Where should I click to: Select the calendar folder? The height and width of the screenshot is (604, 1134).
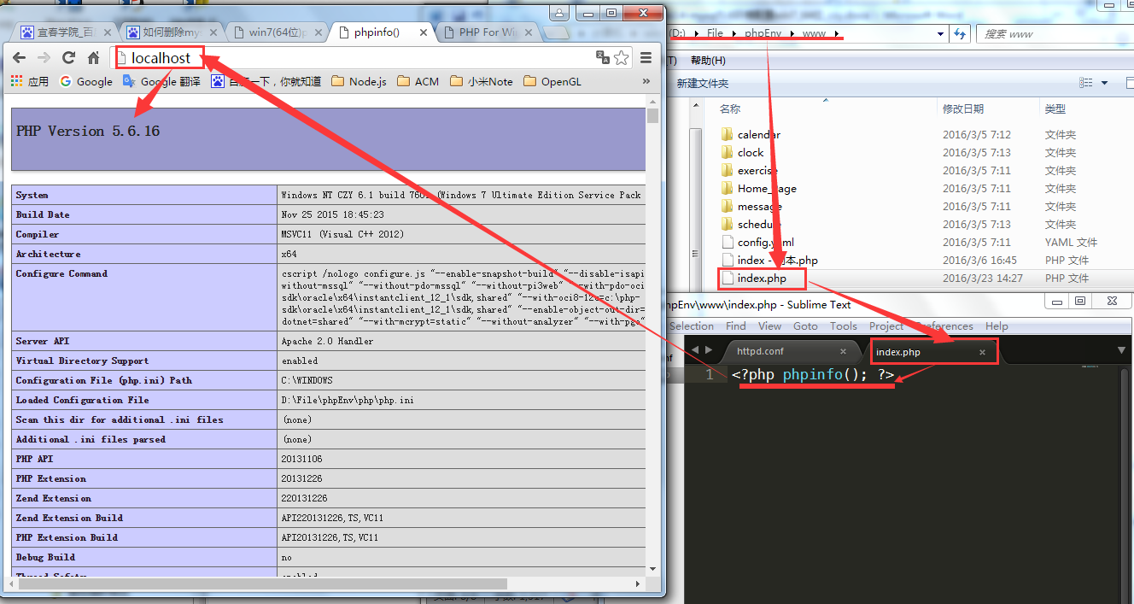(x=758, y=134)
